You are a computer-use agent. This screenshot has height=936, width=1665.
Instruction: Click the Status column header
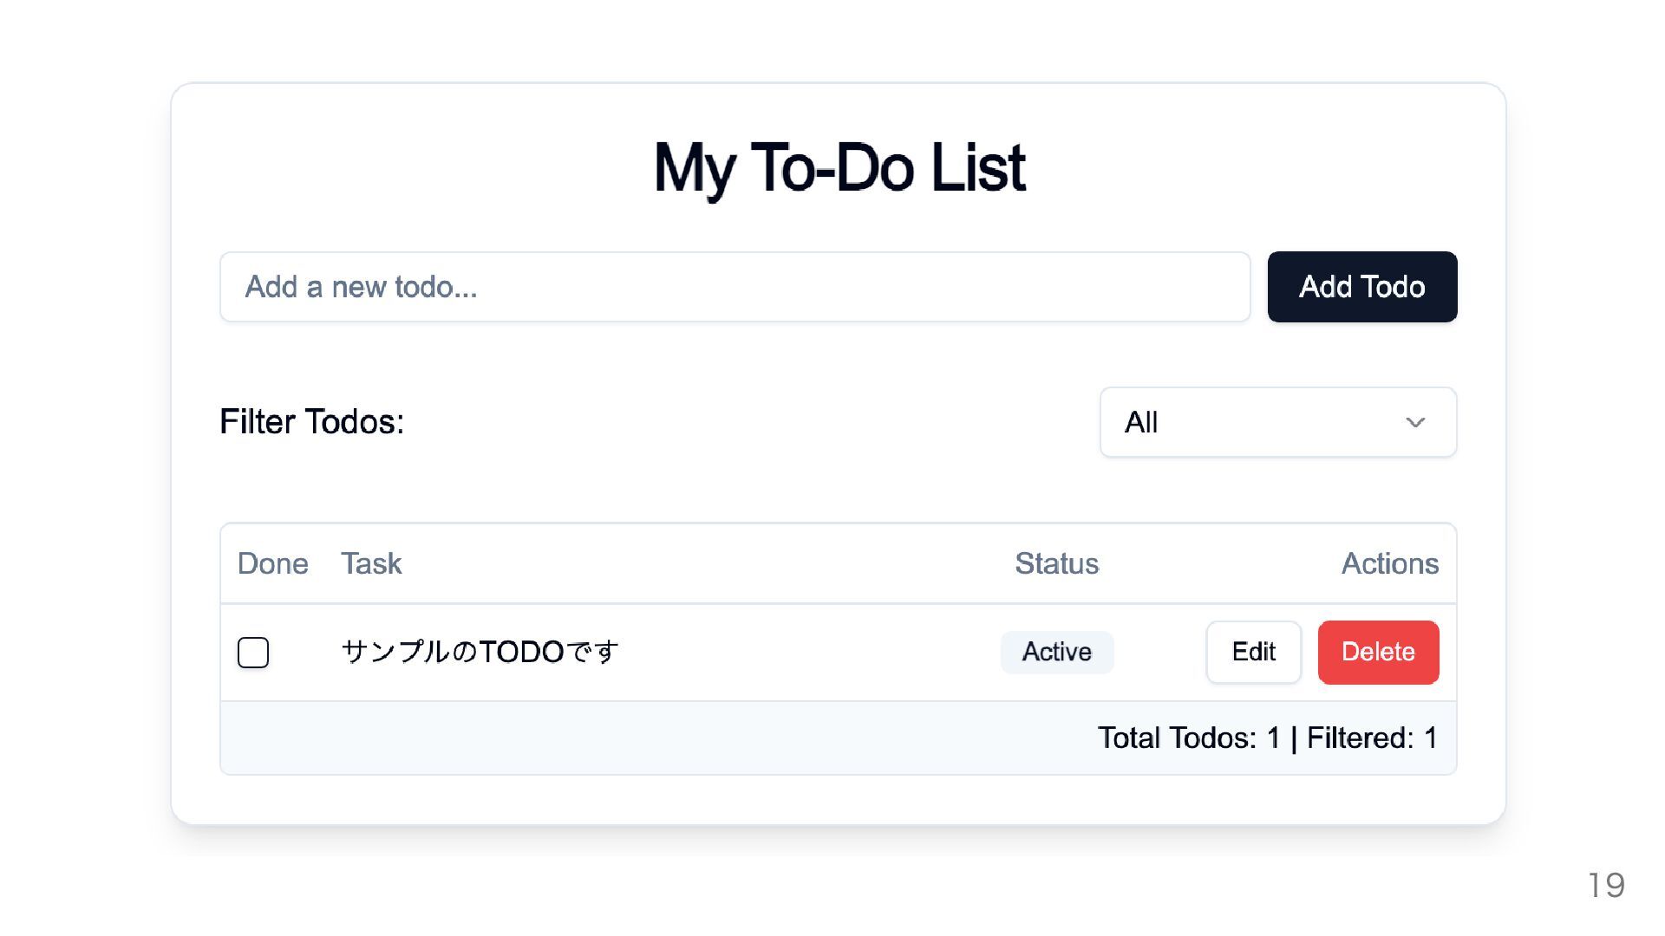(1056, 564)
